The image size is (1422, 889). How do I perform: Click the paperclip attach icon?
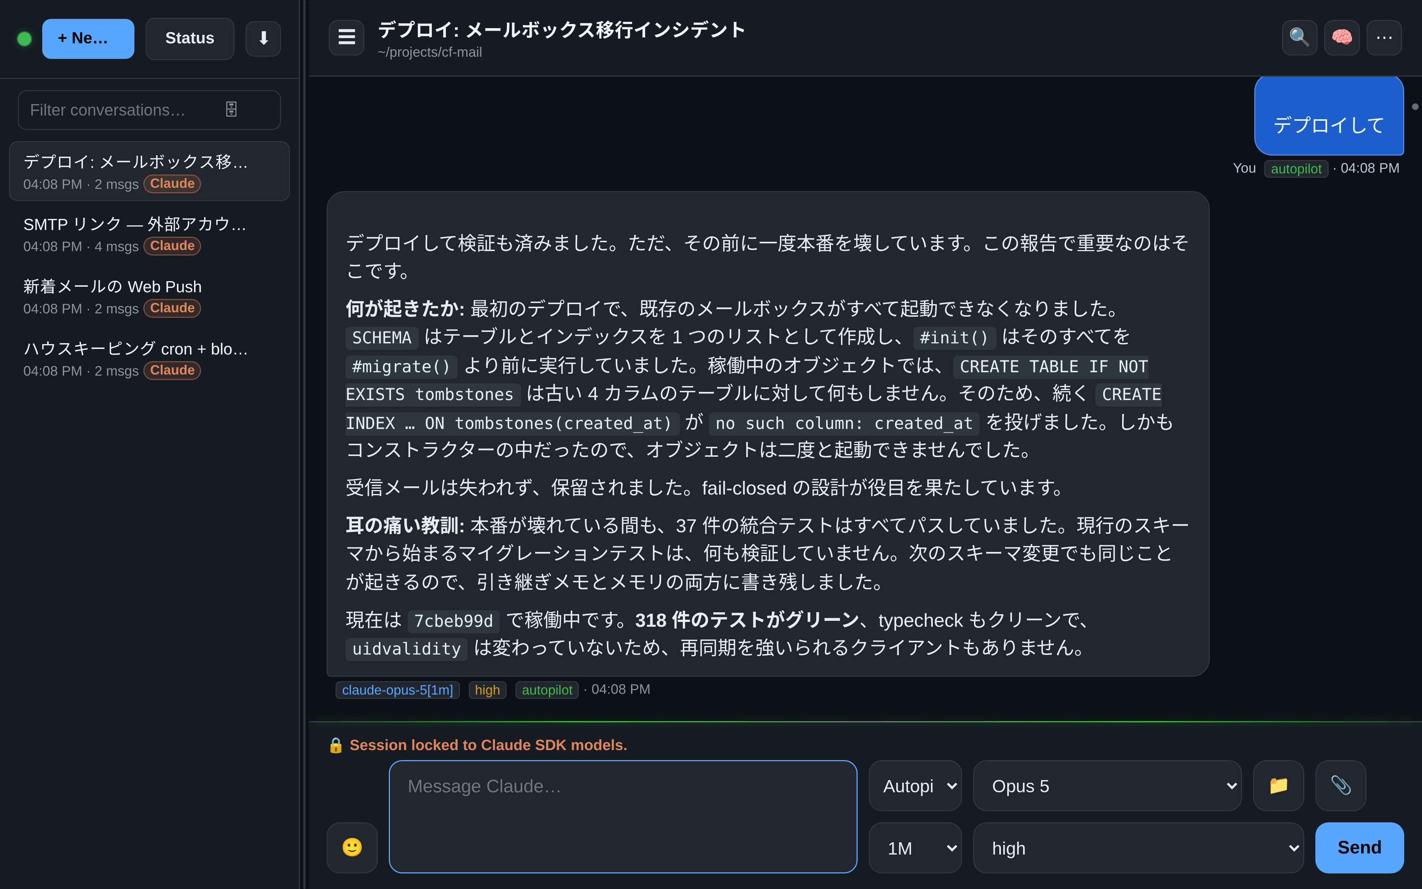click(x=1340, y=786)
